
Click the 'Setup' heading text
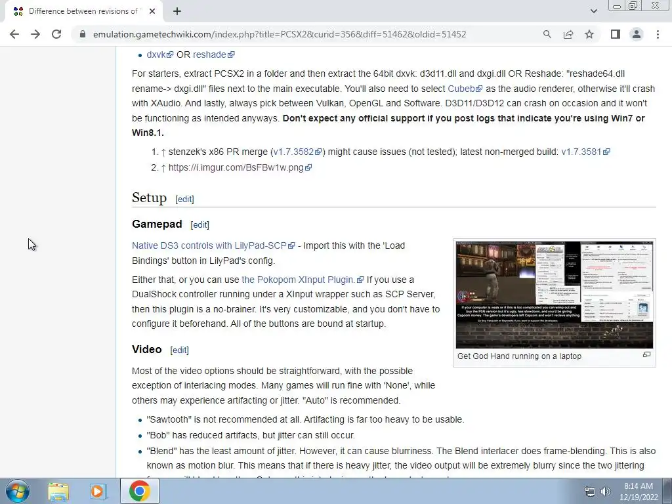(149, 198)
